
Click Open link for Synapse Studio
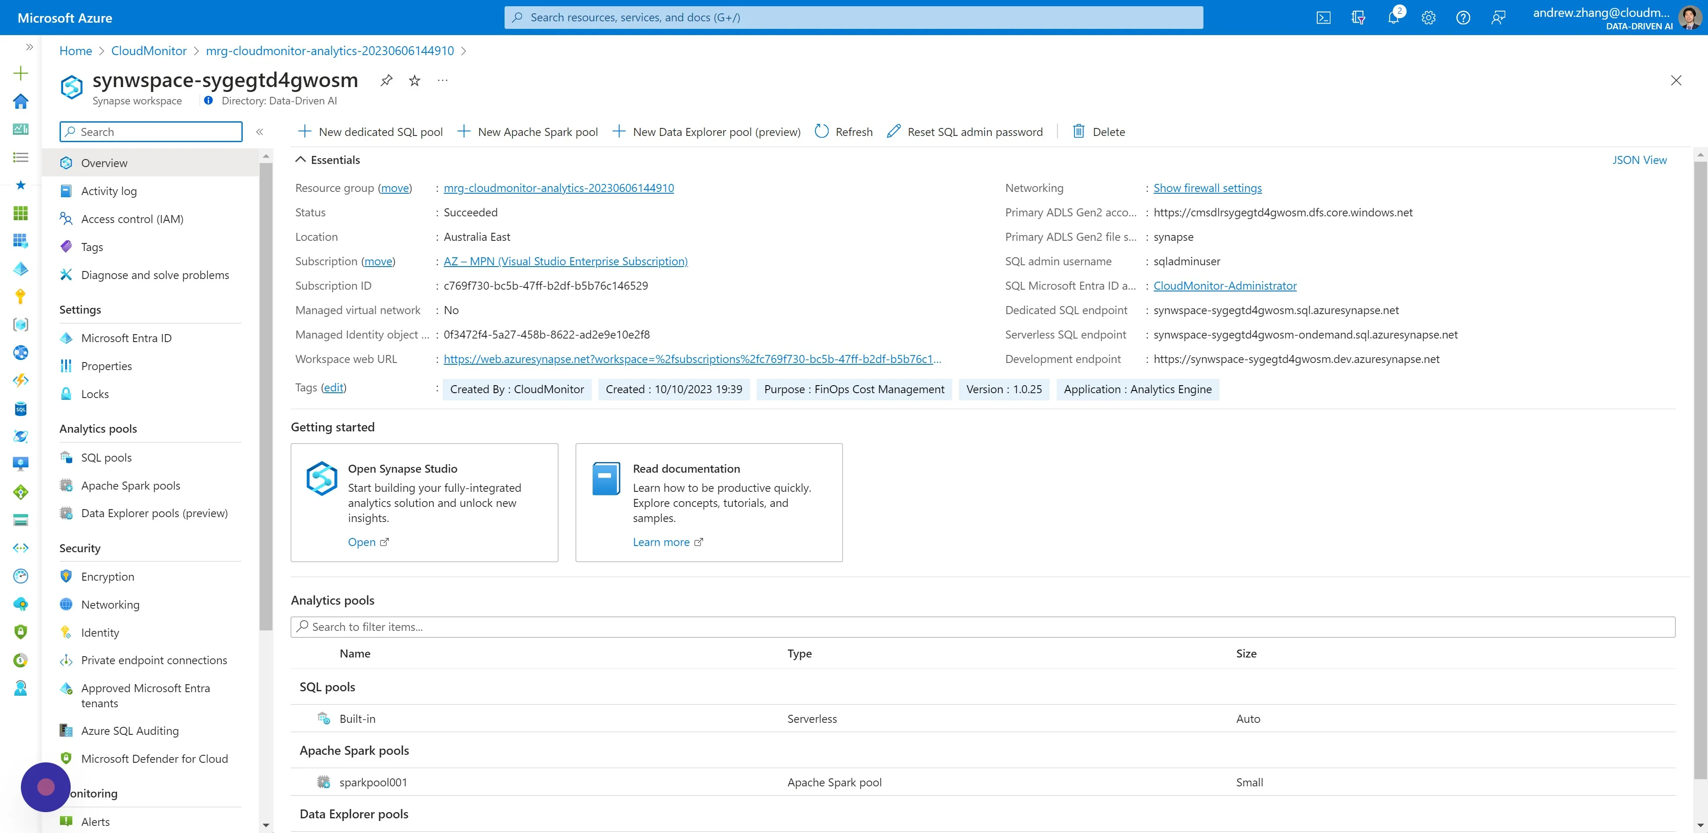(x=368, y=542)
